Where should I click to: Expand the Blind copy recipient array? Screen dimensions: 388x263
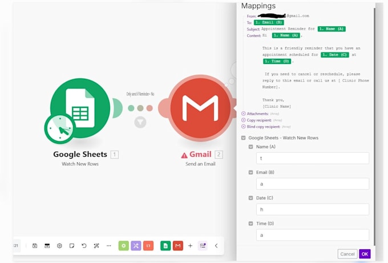[244, 127]
